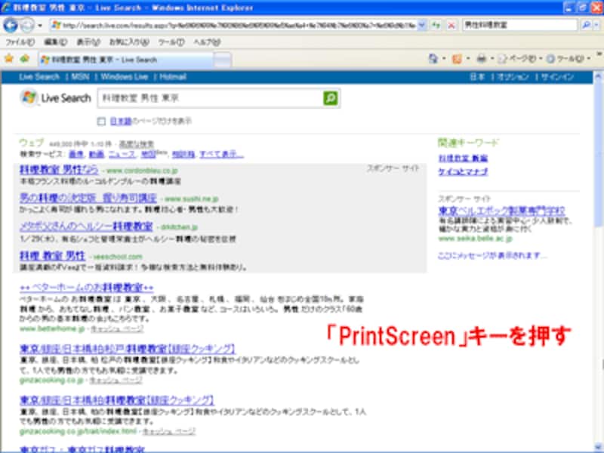The image size is (604, 453).
Task: Open the ヘルシー料理教室 sponsored result
Action: 86,226
